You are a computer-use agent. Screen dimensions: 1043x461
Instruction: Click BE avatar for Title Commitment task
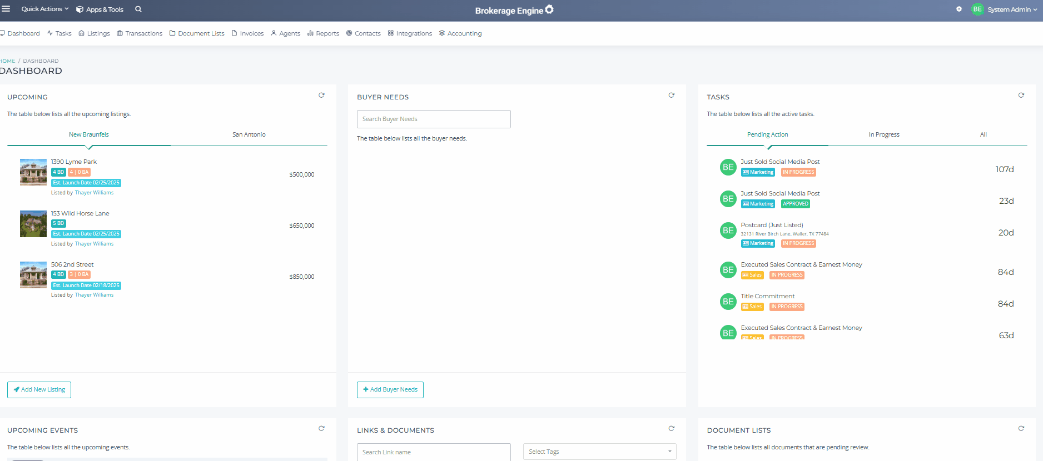[728, 302]
